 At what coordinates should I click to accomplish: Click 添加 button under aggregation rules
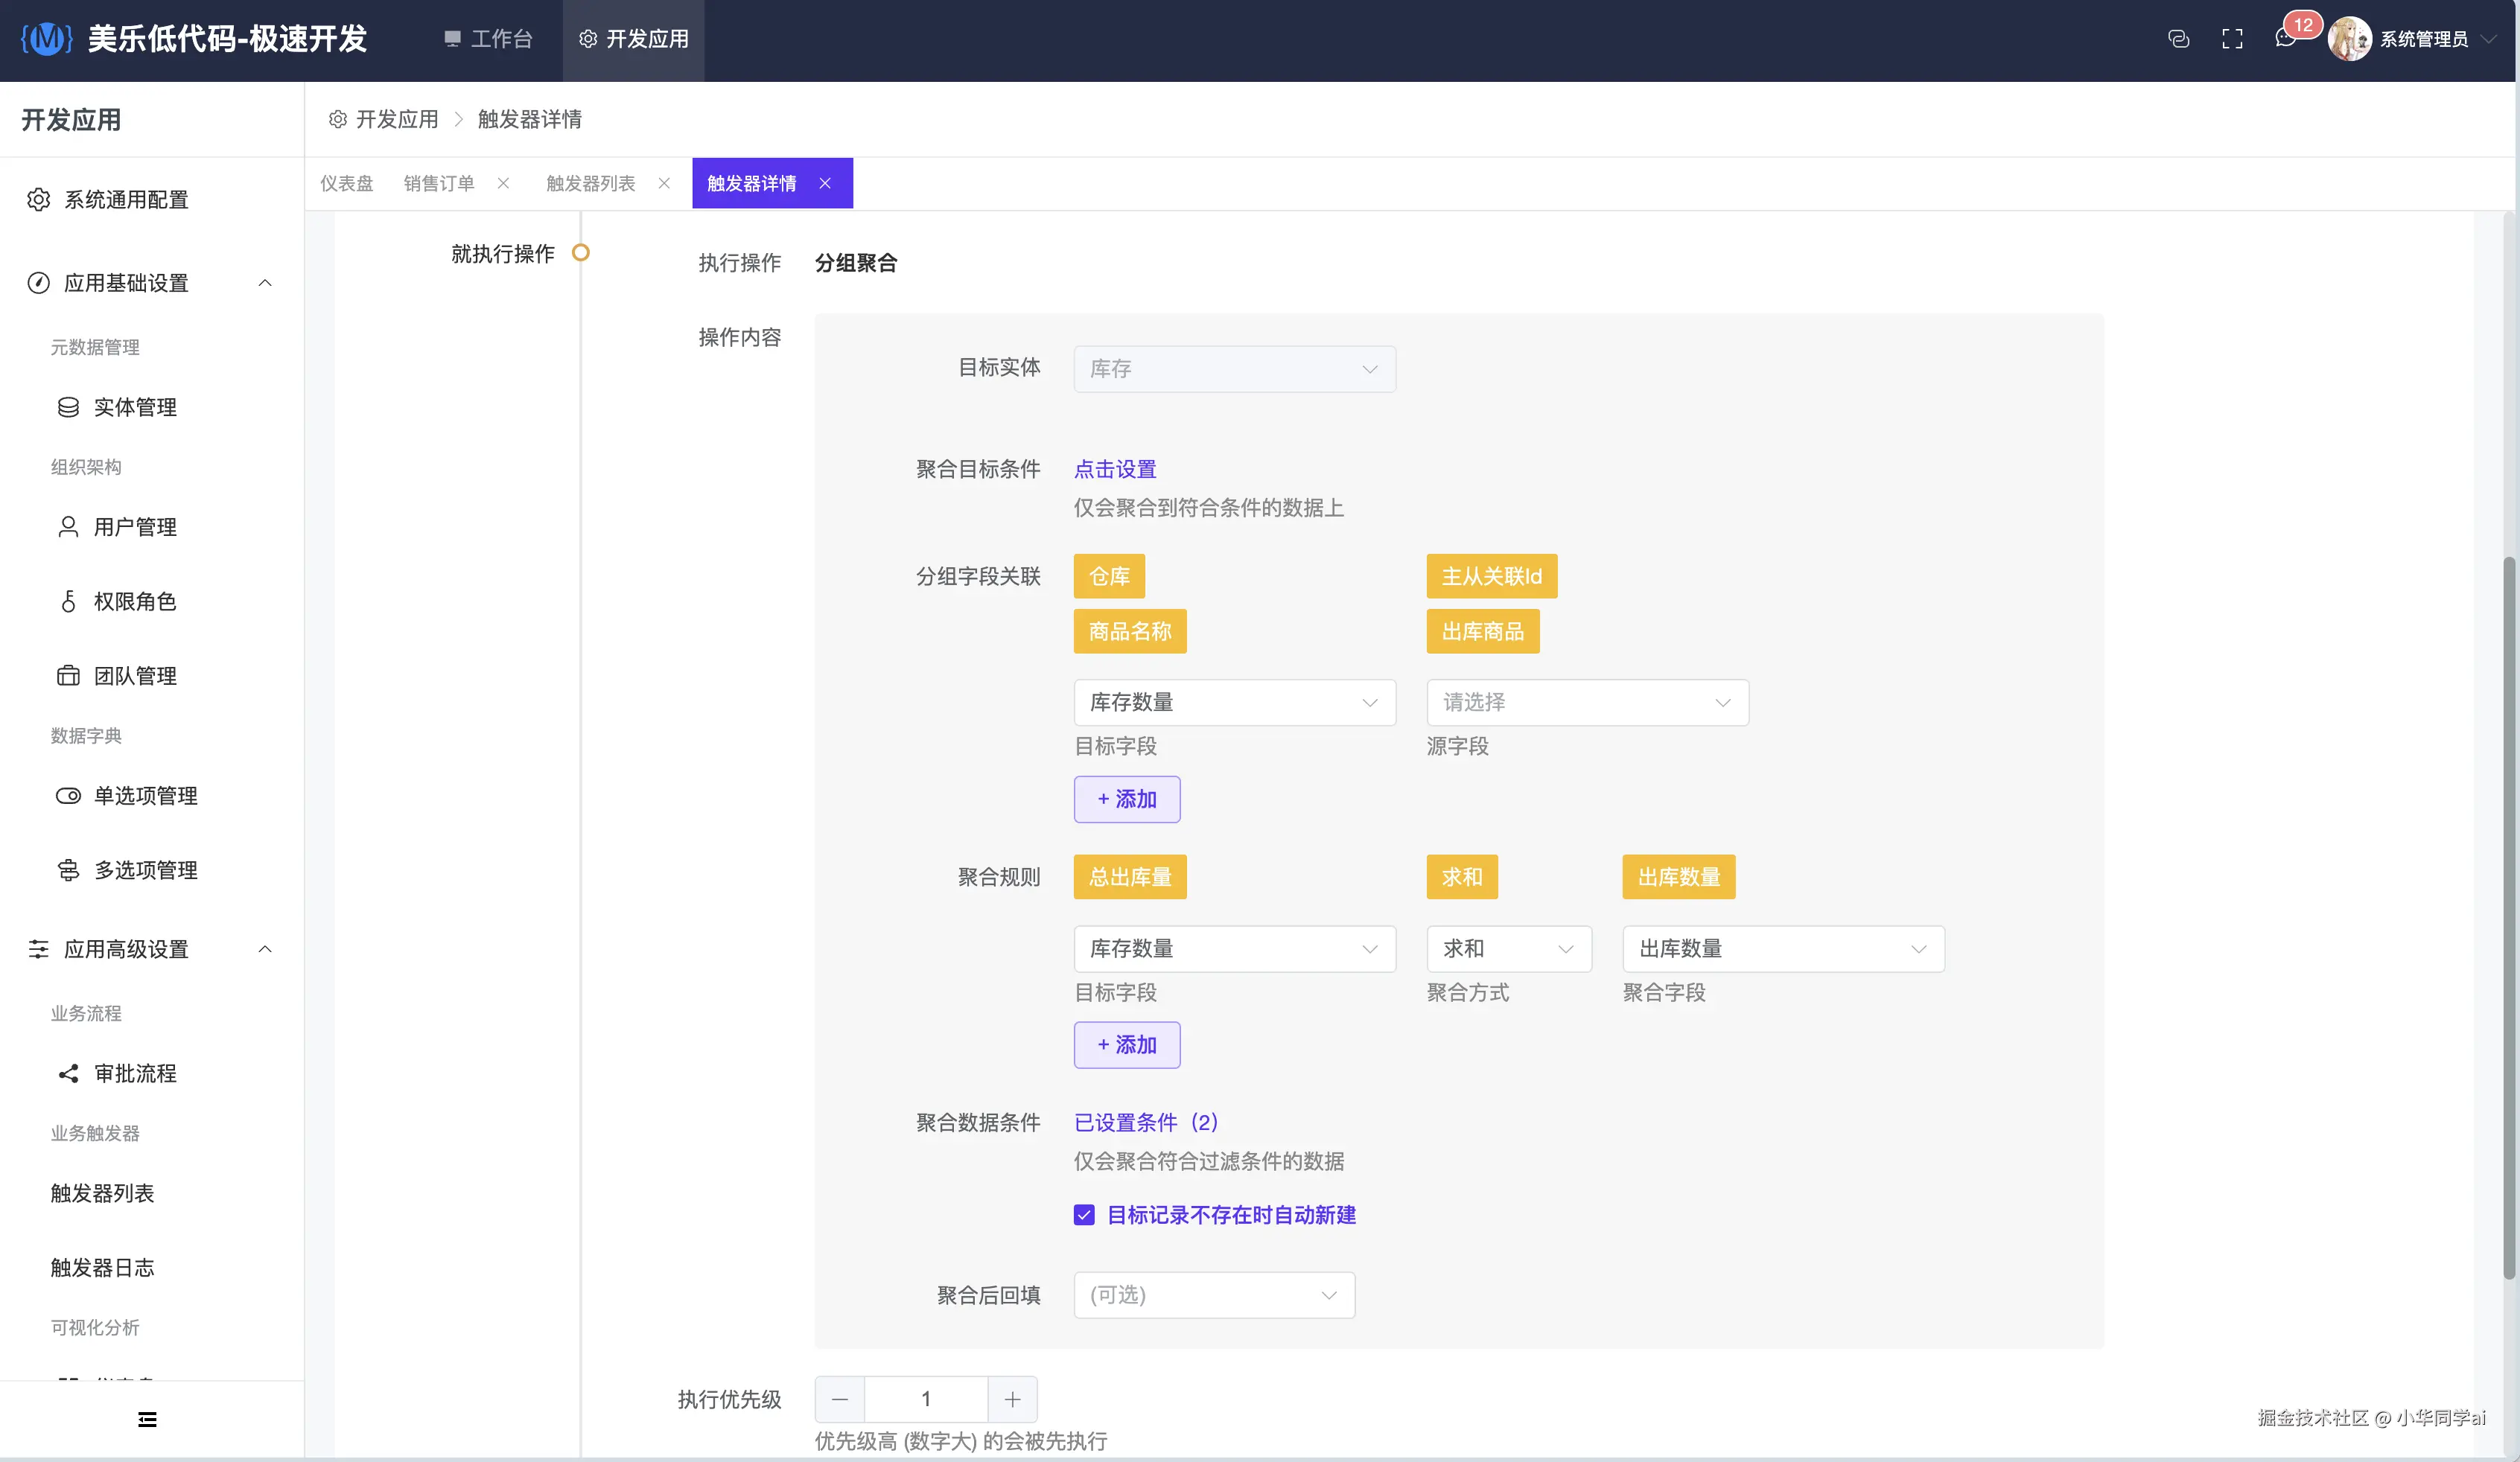[1127, 1045]
